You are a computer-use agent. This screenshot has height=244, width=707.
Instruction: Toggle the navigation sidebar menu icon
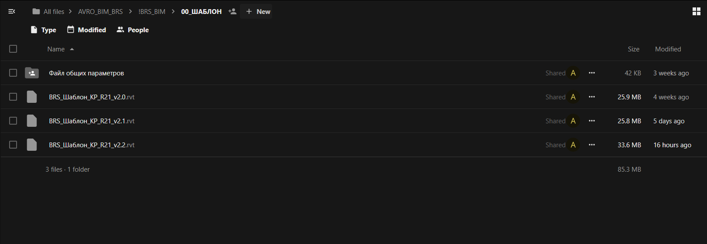[x=12, y=12]
